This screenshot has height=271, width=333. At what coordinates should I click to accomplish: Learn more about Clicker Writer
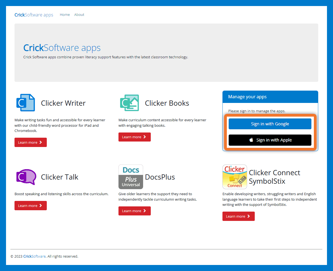coord(30,142)
